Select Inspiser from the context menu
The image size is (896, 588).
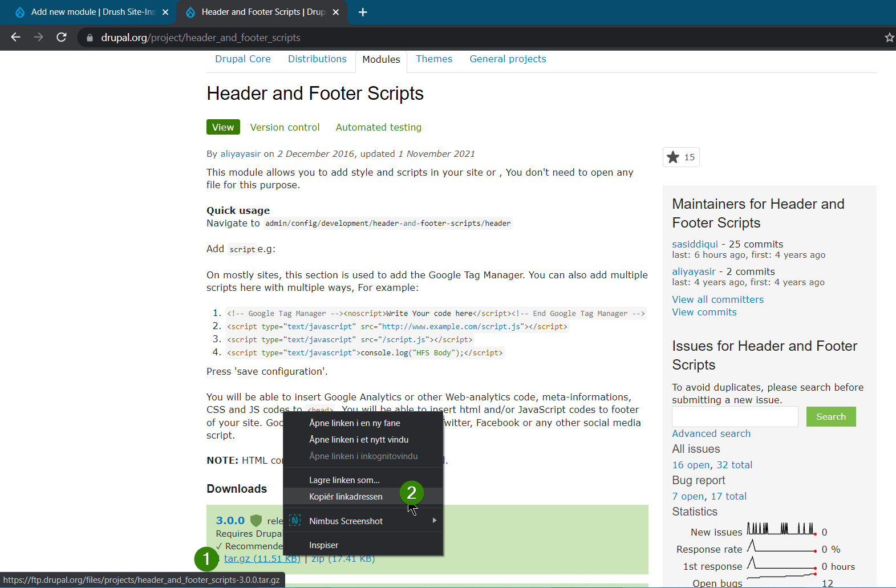click(323, 545)
